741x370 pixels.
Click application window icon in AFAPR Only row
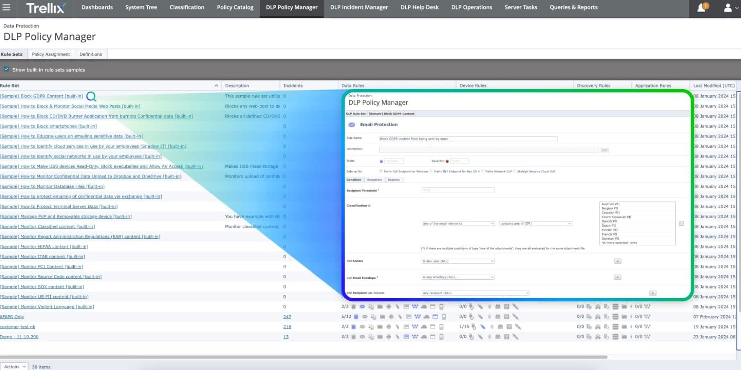(x=435, y=316)
